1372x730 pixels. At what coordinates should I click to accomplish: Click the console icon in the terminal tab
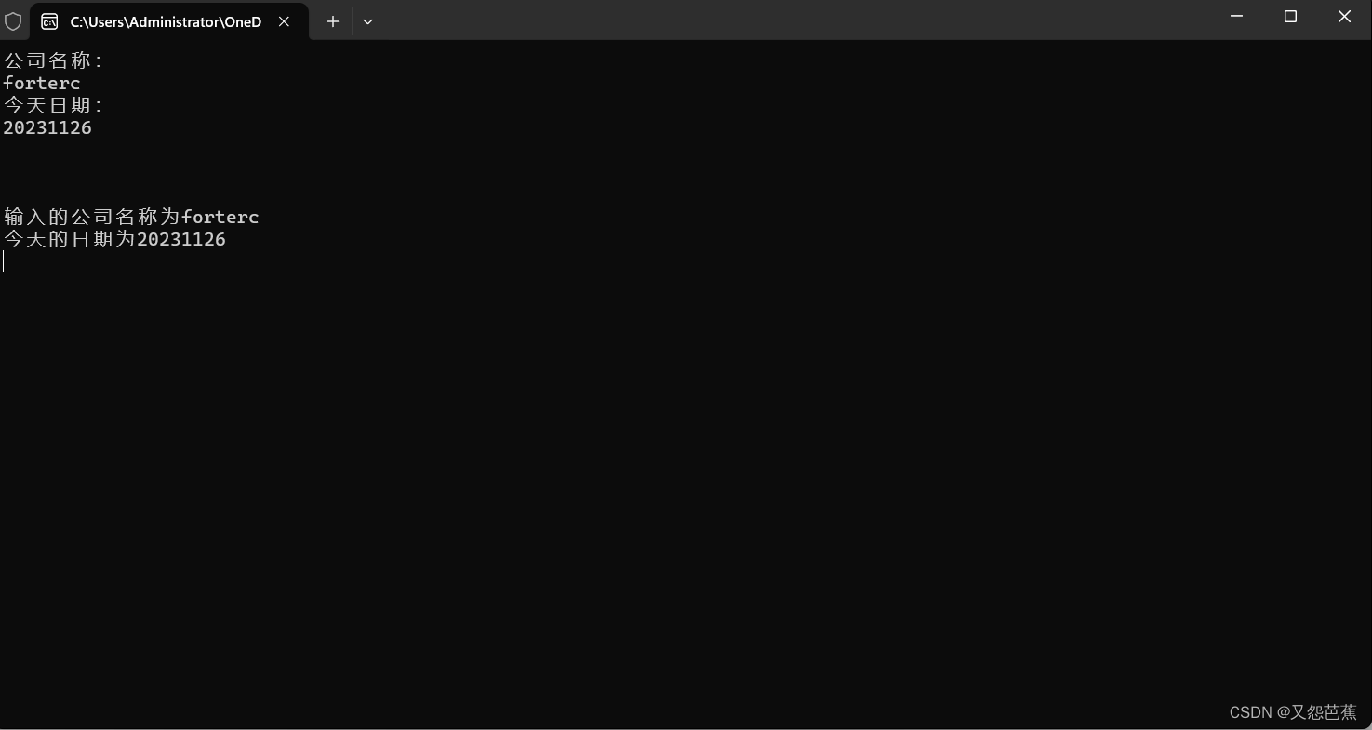(x=49, y=21)
